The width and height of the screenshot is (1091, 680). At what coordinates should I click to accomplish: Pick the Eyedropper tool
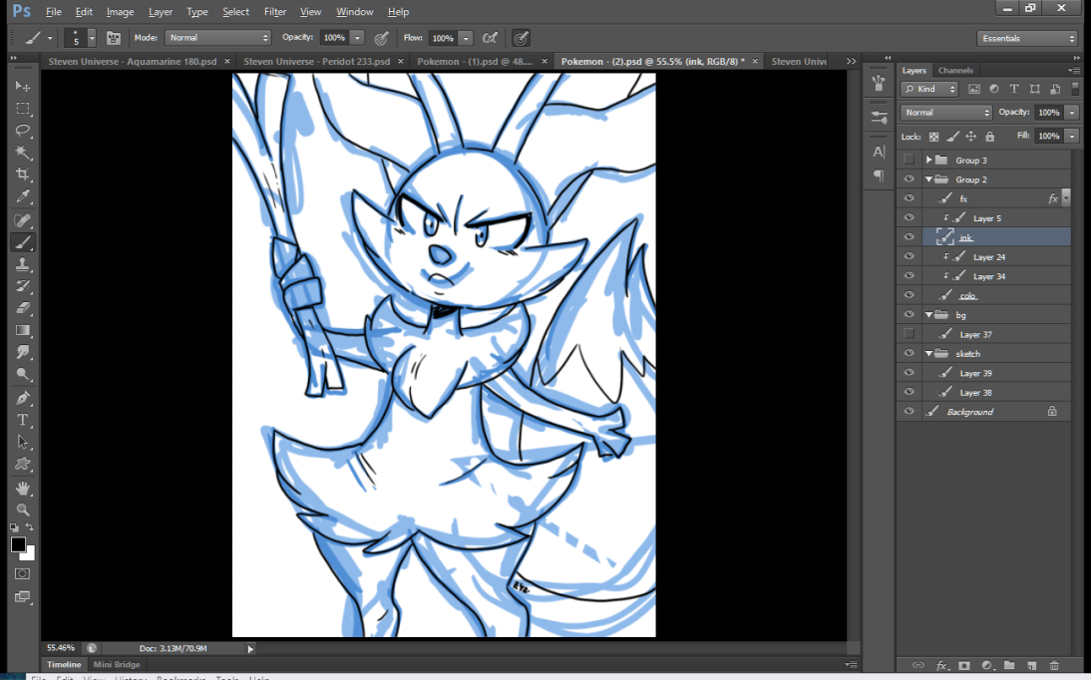pyautogui.click(x=23, y=197)
